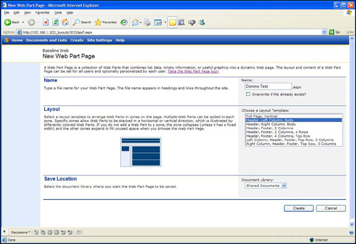Click the SharePoint logo icon beside Home
The image size is (356, 244).
(7, 40)
